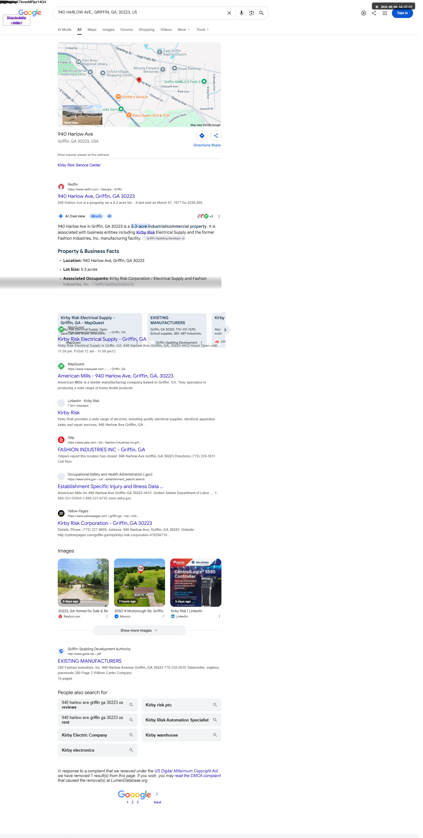The image size is (423, 838).
Task: Click East Griffin Baptist Church map pin
Action: click(159, 52)
